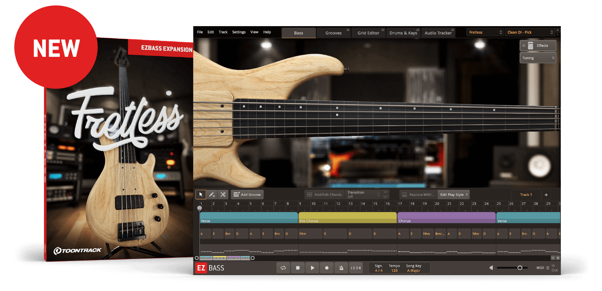Screen dimensions: 602x291
Task: Select the scissors split tool
Action: (223, 195)
